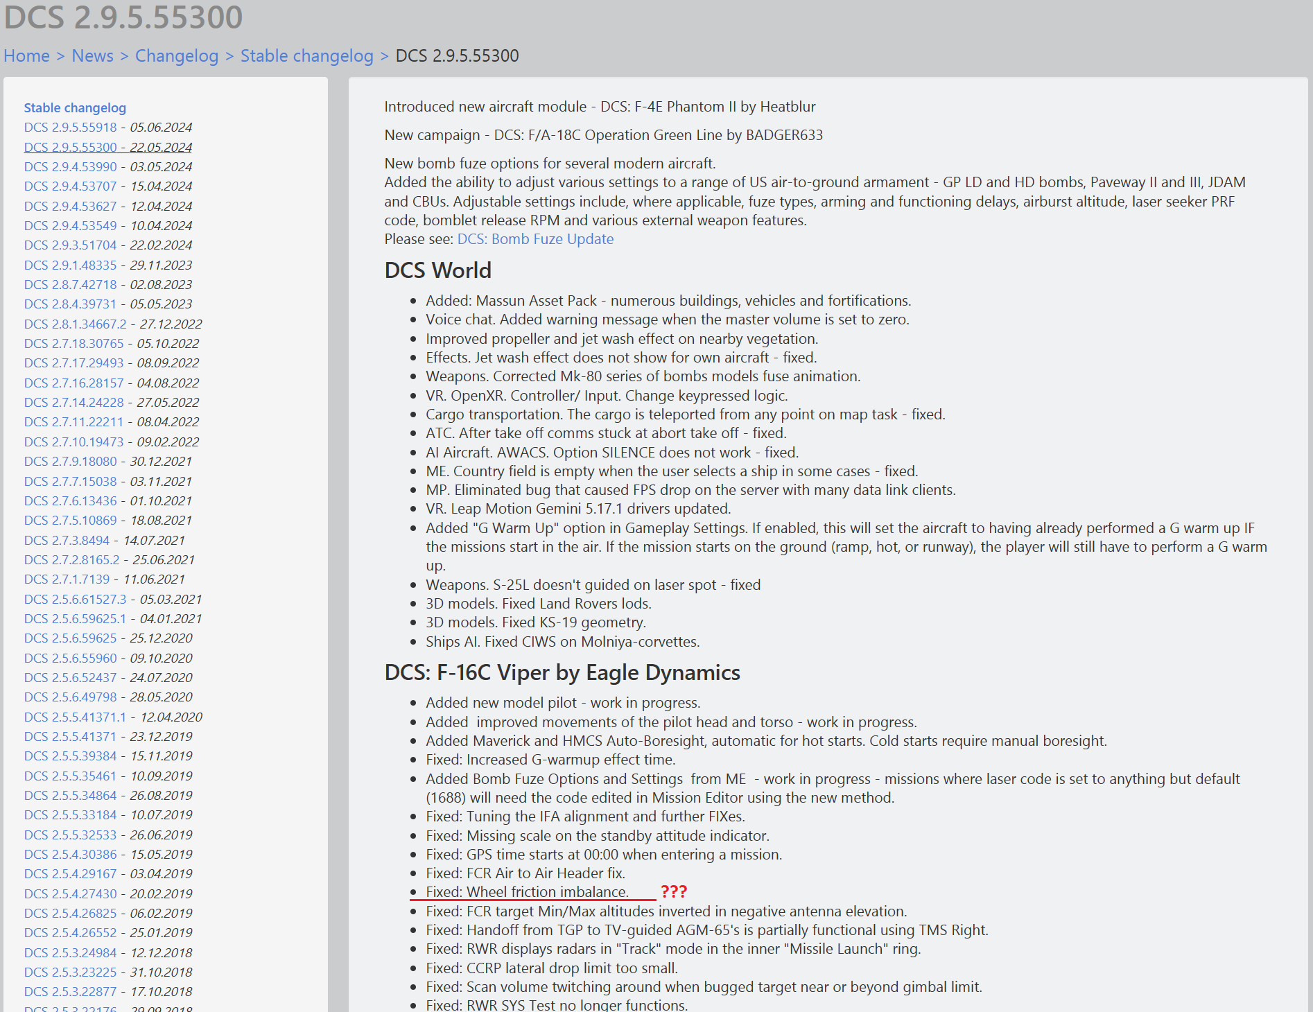
Task: Open Changelog breadcrumb link
Action: point(177,55)
